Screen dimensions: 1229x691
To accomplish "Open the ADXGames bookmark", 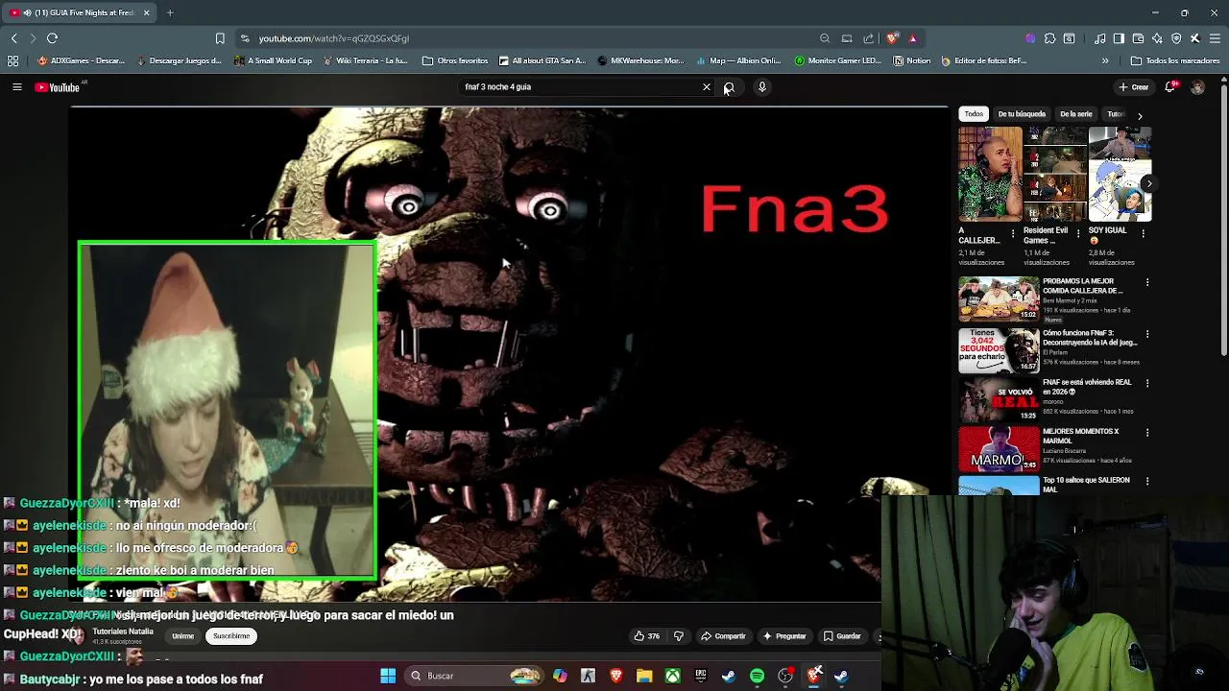I will [x=81, y=60].
